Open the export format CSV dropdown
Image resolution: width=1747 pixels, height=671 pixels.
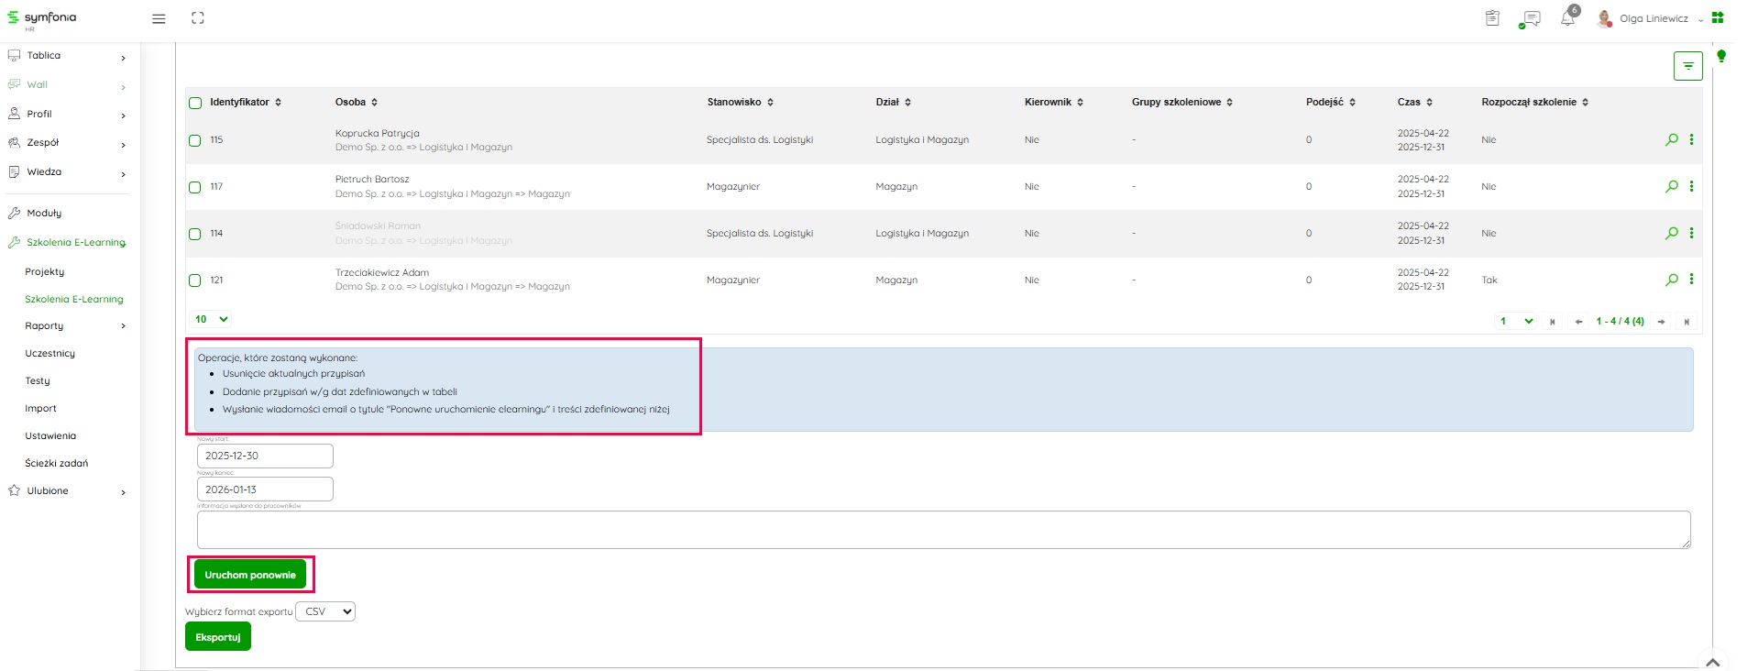(325, 611)
